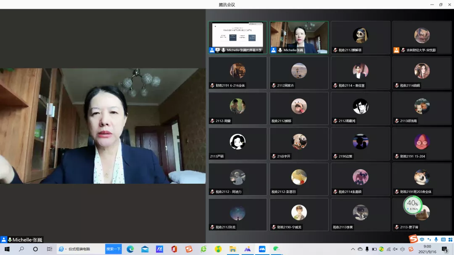Select participant tile 财政2191 6-216全体

(x=238, y=73)
